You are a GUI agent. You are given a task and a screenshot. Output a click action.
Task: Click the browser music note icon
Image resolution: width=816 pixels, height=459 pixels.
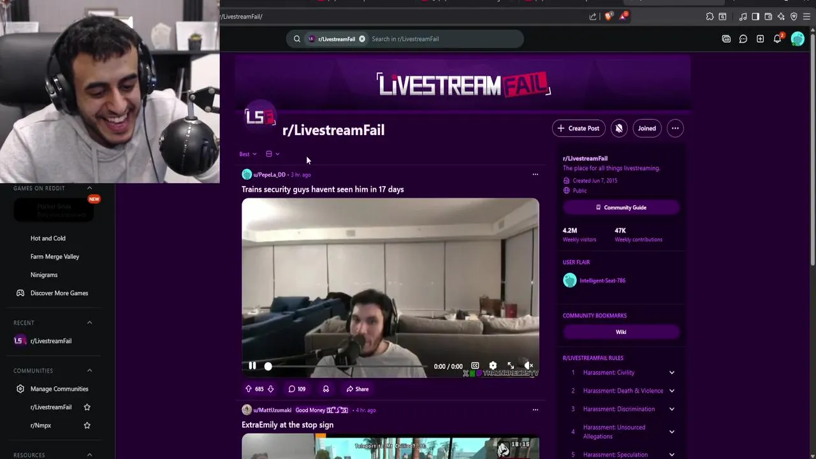(x=743, y=17)
